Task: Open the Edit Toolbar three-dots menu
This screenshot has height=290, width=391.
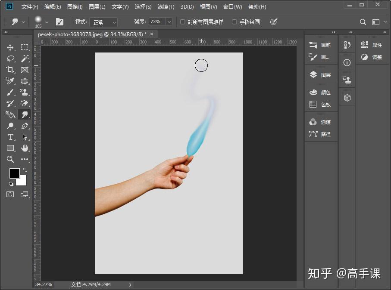Action: [25, 159]
